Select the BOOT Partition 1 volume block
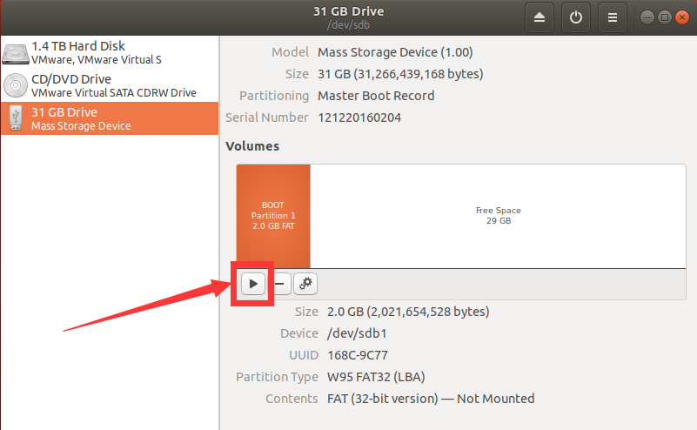Viewport: 697px width, 430px height. [x=273, y=216]
